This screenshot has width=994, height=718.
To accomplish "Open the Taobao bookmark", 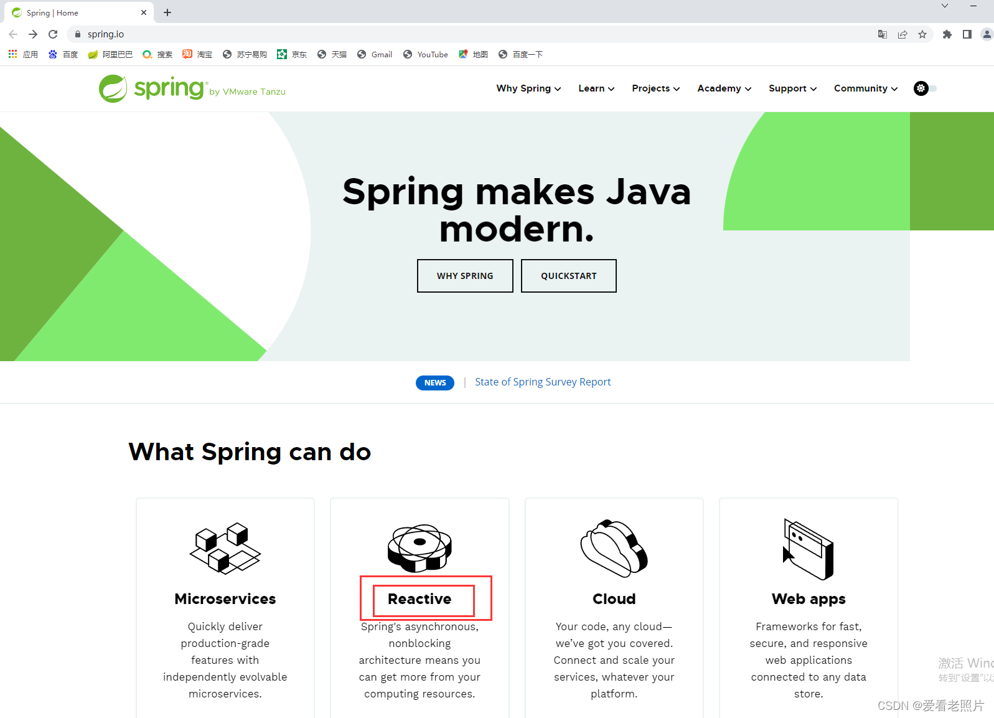I will 197,54.
